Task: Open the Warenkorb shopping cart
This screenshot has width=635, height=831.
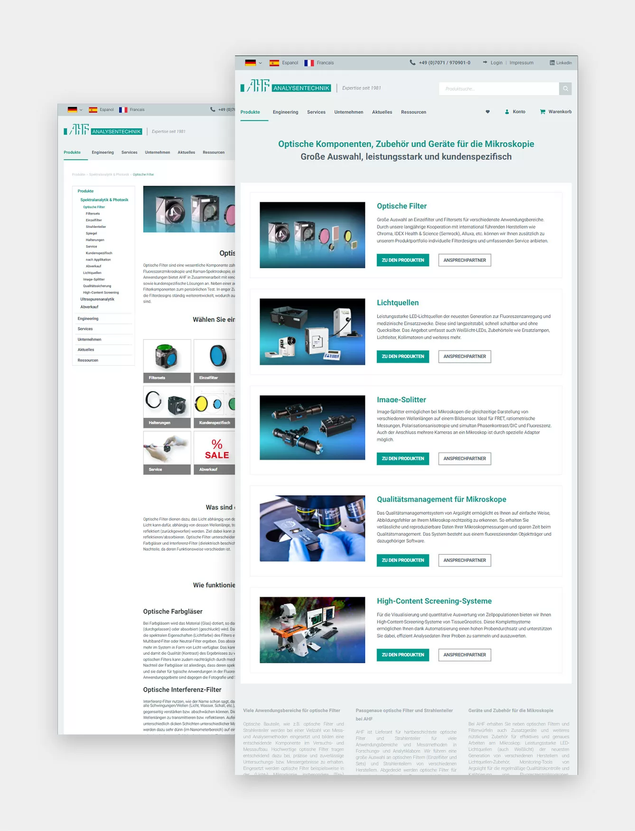Action: click(555, 112)
